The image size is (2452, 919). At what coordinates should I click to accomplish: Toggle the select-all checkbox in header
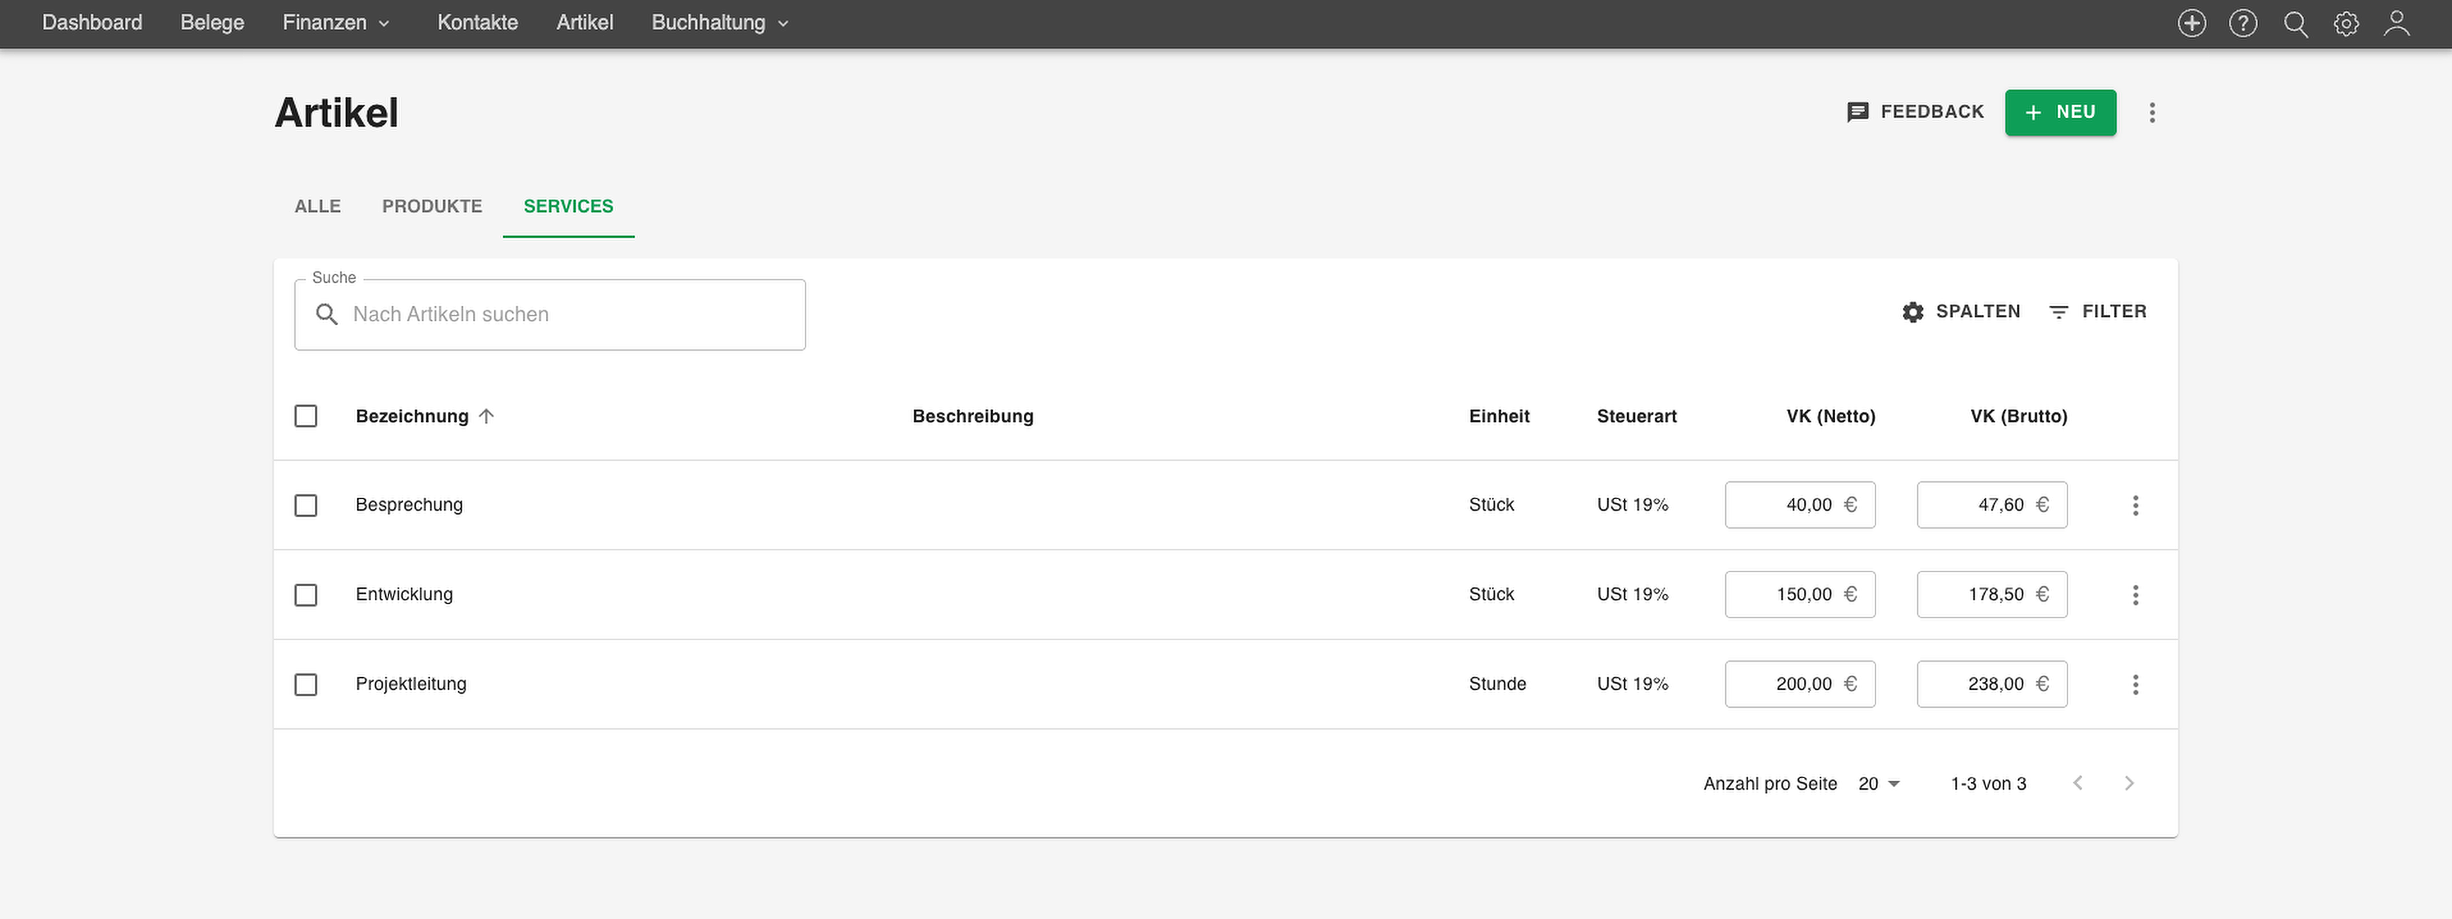(306, 416)
